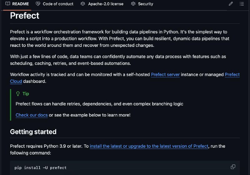Screen dimensions: 250x175
Task: Open the README outline list icon
Action: coord(242,4)
